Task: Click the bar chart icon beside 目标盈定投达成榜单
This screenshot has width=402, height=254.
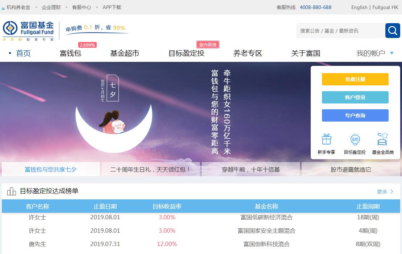Action: pos(11,191)
